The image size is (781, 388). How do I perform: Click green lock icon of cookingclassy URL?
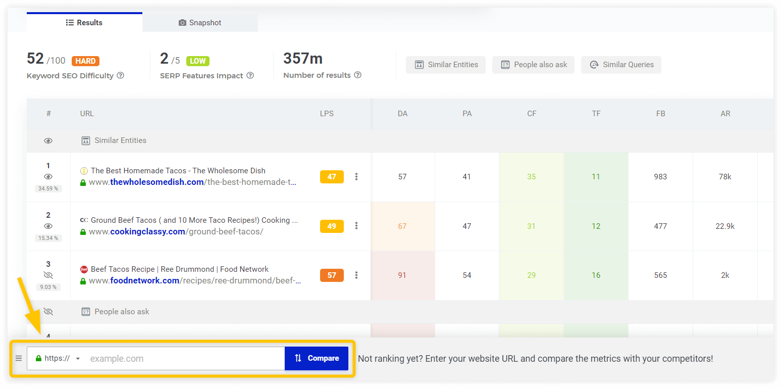pos(83,232)
